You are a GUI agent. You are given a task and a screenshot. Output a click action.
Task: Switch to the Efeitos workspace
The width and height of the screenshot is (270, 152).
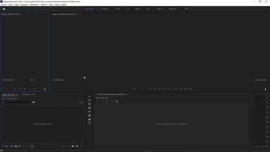click(138, 9)
